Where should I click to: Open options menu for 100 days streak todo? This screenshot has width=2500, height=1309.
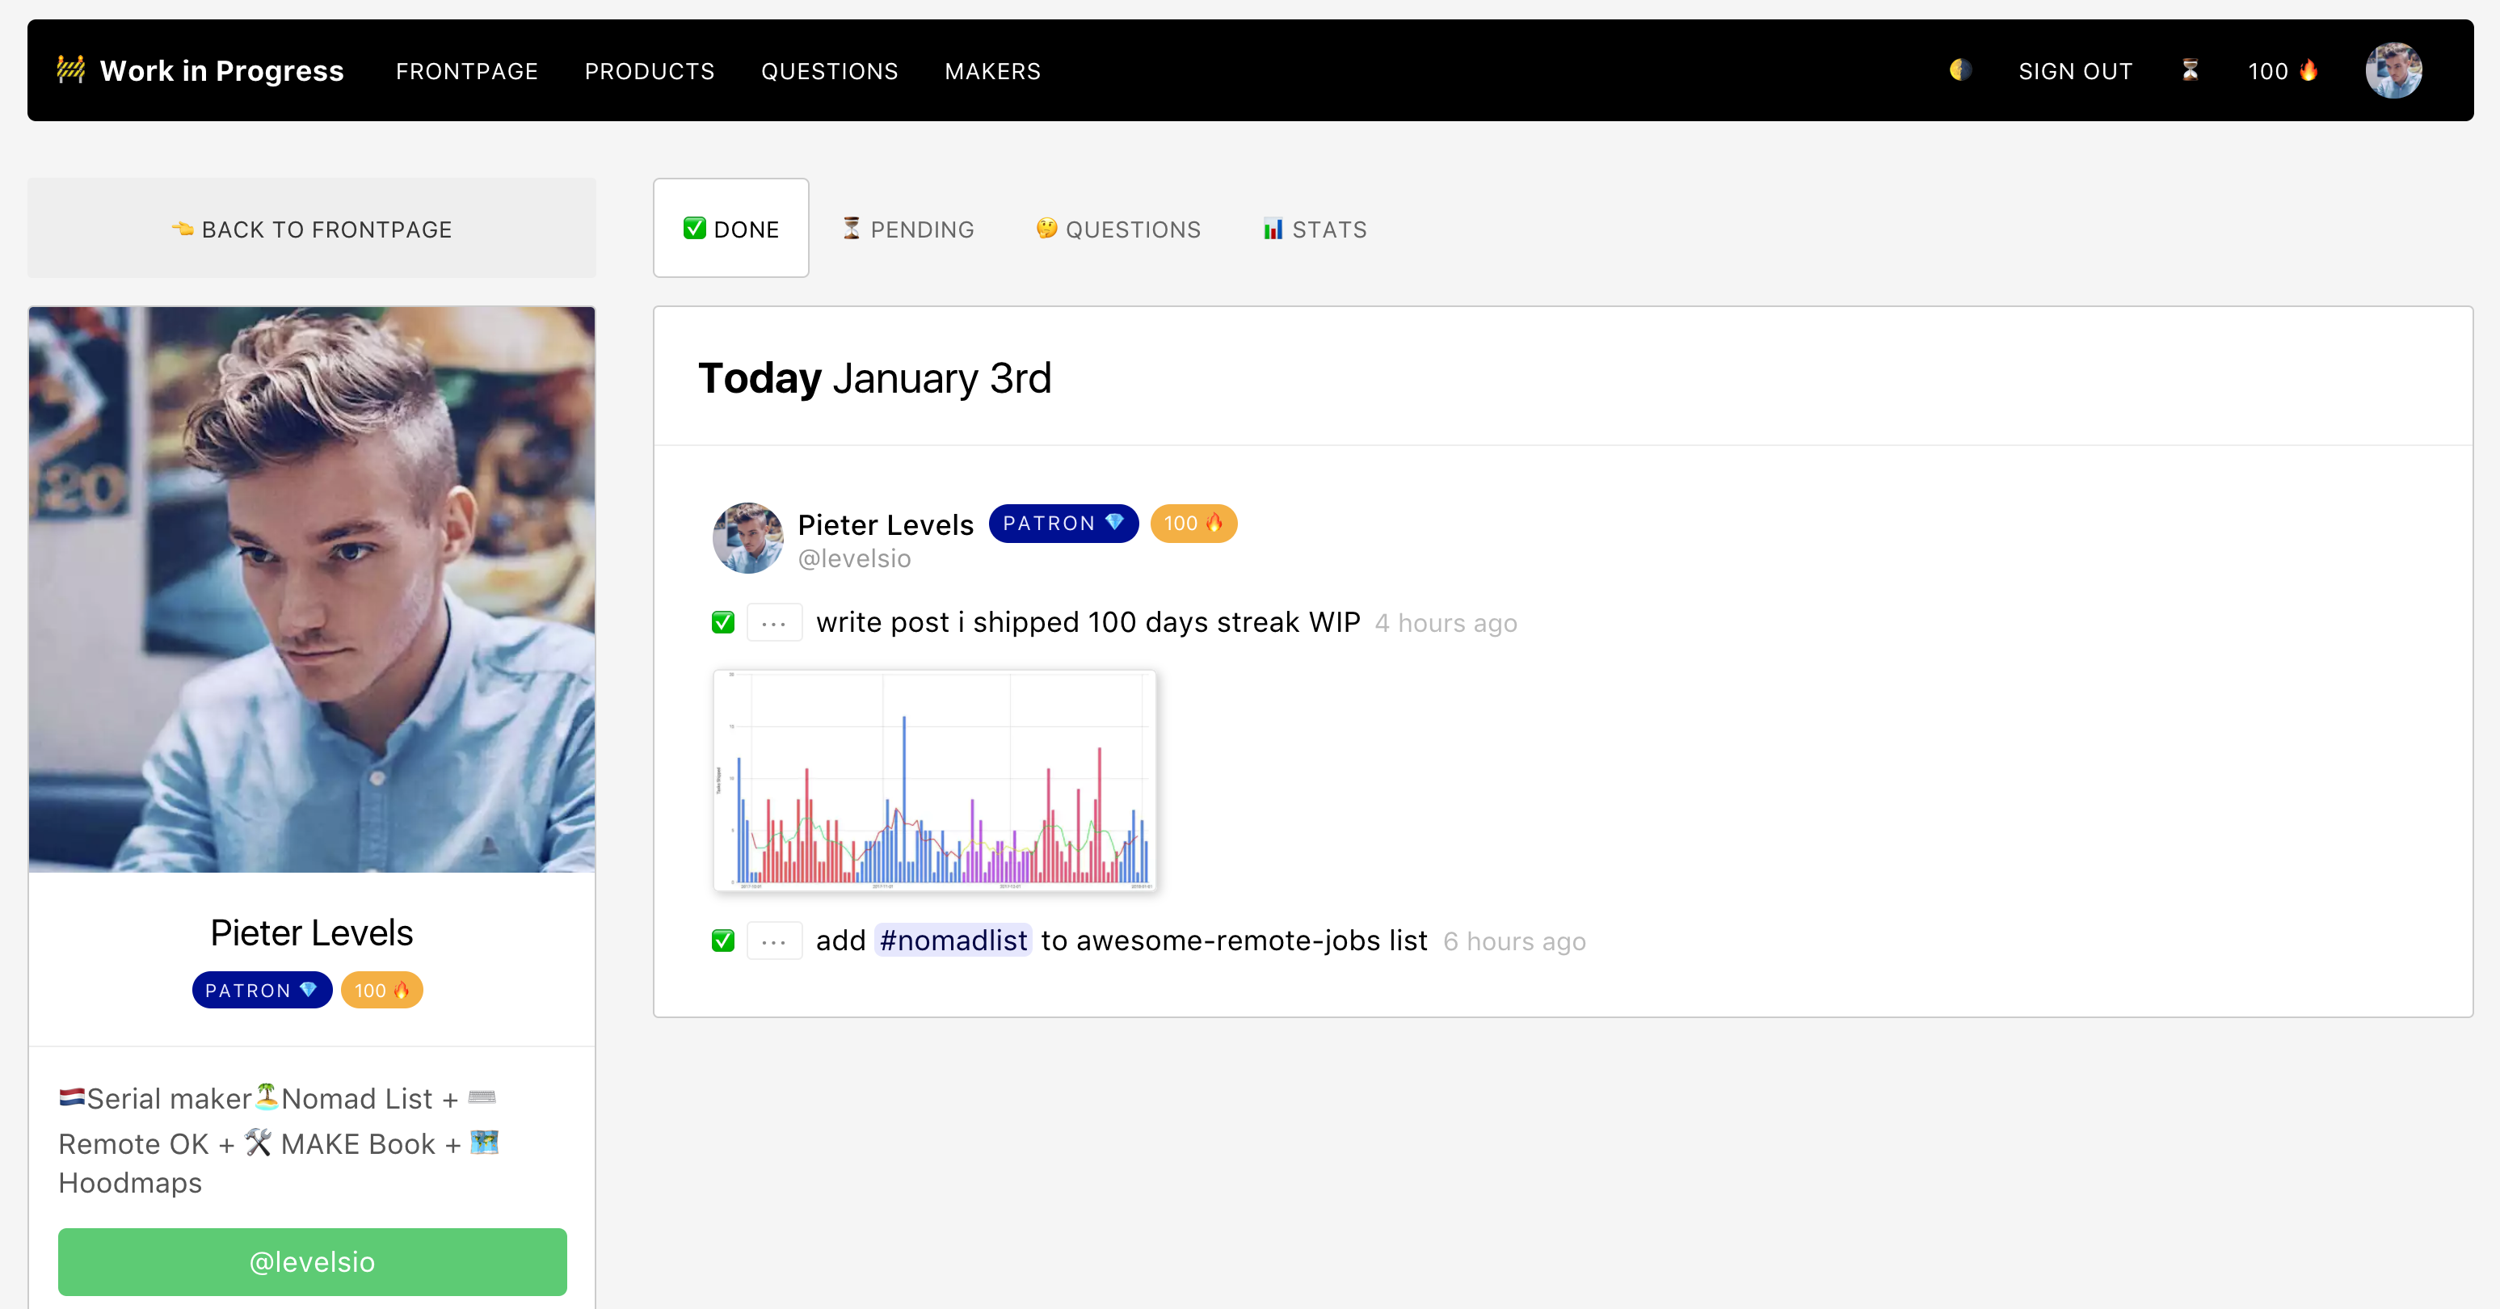click(773, 623)
